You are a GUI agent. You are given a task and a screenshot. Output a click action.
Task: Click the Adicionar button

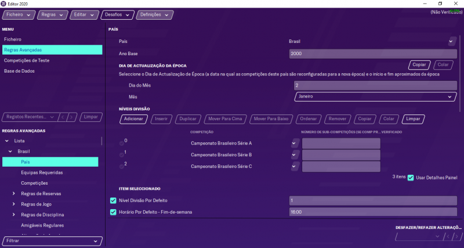tap(133, 119)
